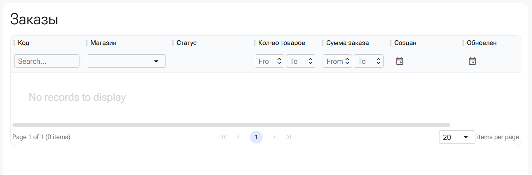
Task: Open the Обновлен date filter calendar icon
Action: click(x=472, y=61)
